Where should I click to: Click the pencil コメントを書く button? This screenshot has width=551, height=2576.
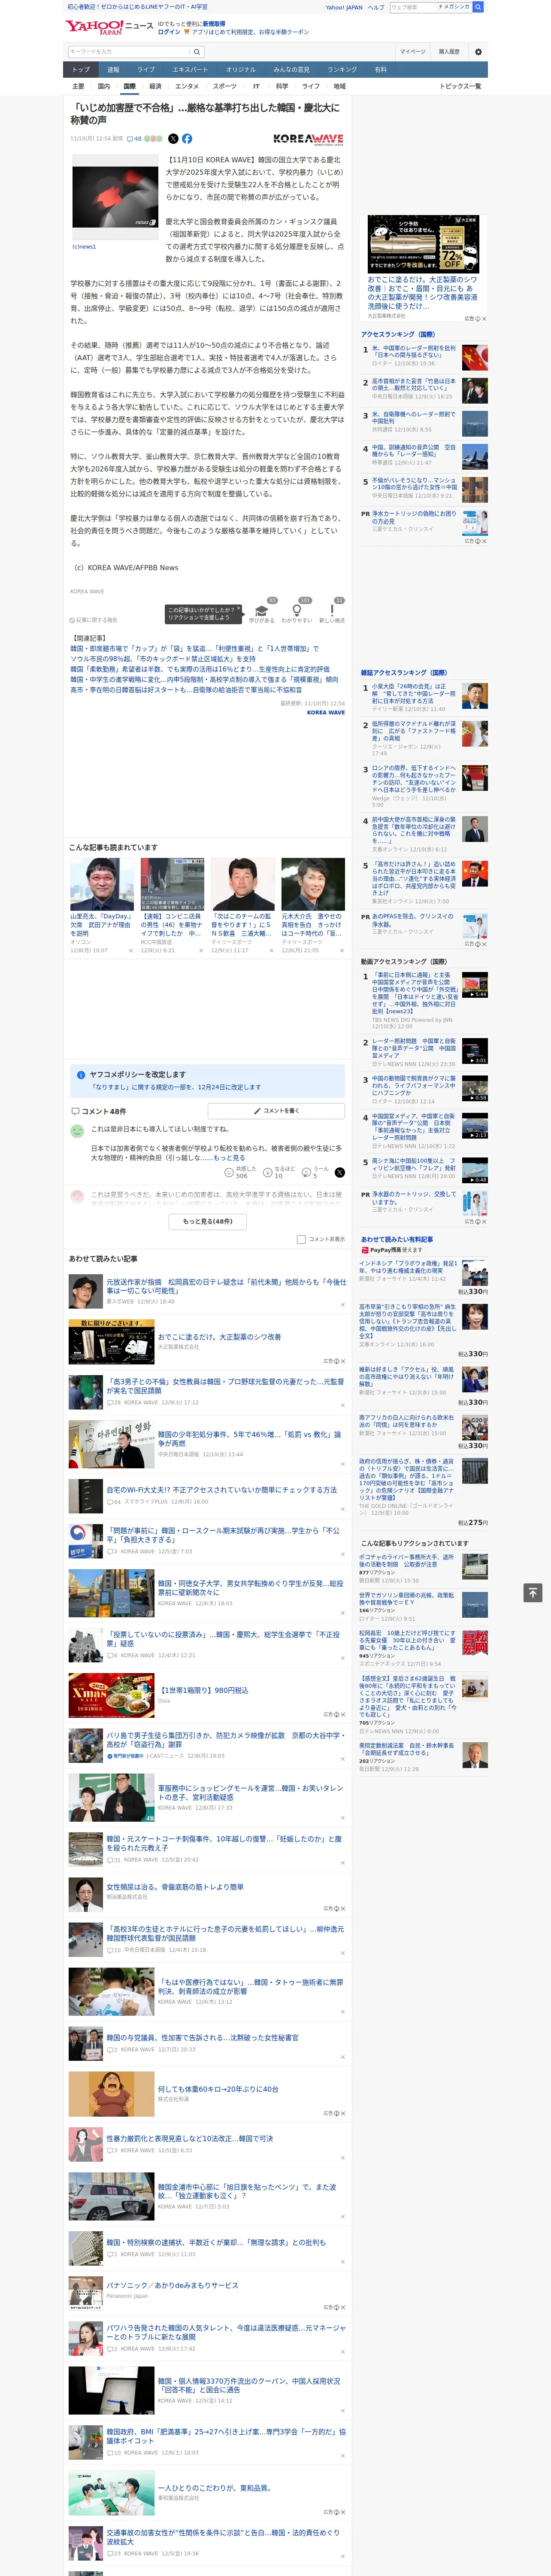pos(276,1111)
